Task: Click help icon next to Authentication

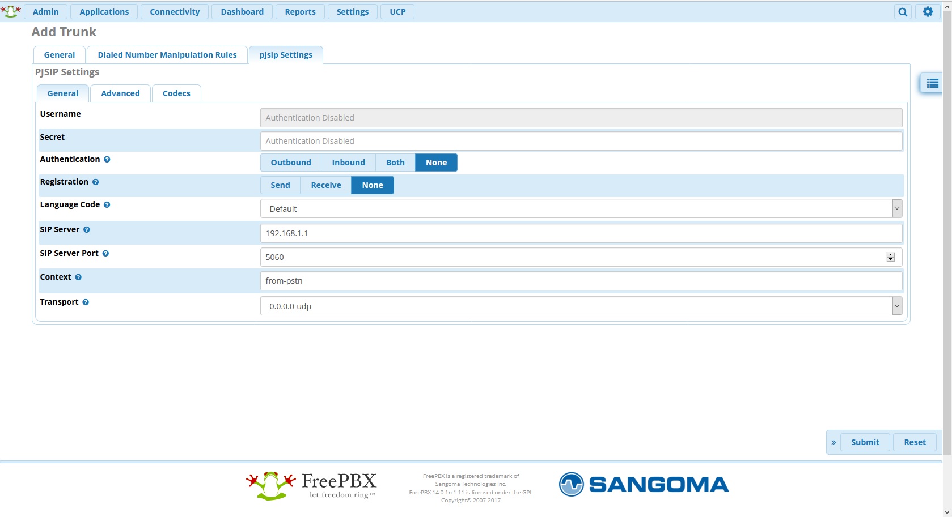Action: (x=107, y=160)
